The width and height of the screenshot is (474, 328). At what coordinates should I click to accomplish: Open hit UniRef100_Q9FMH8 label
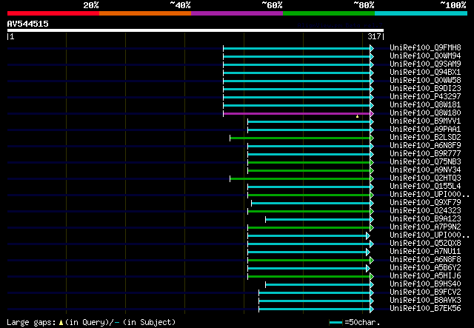pos(425,48)
